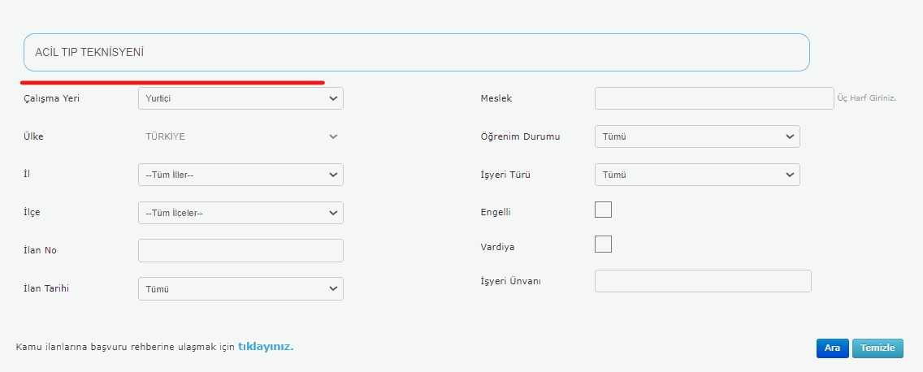Click the İlan No input field

point(240,250)
